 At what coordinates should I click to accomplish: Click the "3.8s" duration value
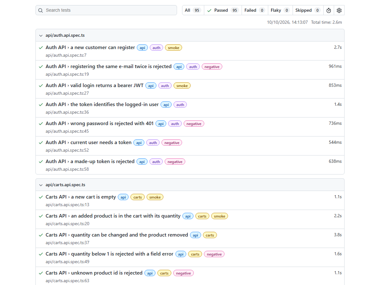tap(338, 235)
